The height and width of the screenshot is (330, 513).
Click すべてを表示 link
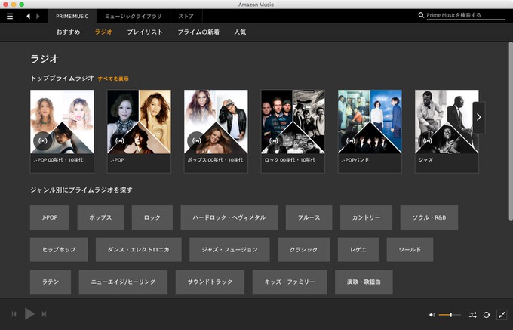click(113, 79)
